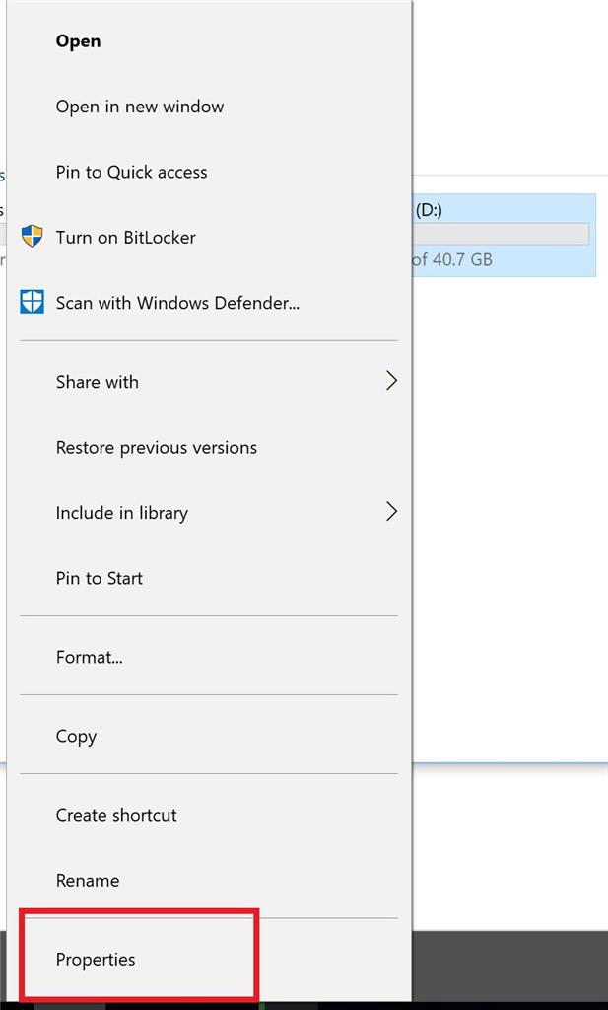Select the (D:) drive tile label

[x=429, y=211]
